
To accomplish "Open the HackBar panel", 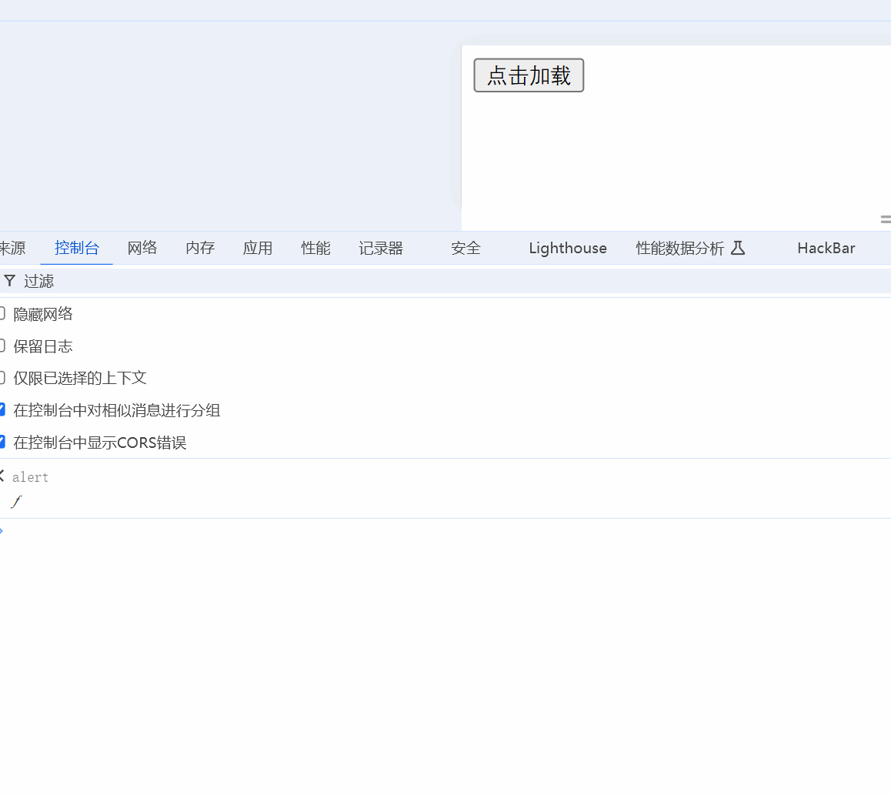I will (x=826, y=248).
